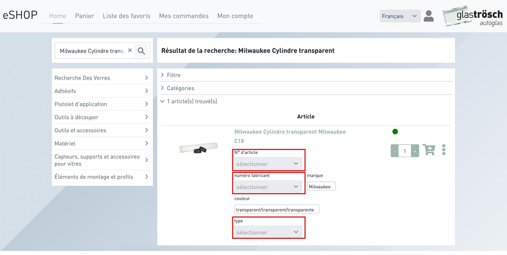Expand Éléments de montage et profils
The image size is (507, 255).
102,177
